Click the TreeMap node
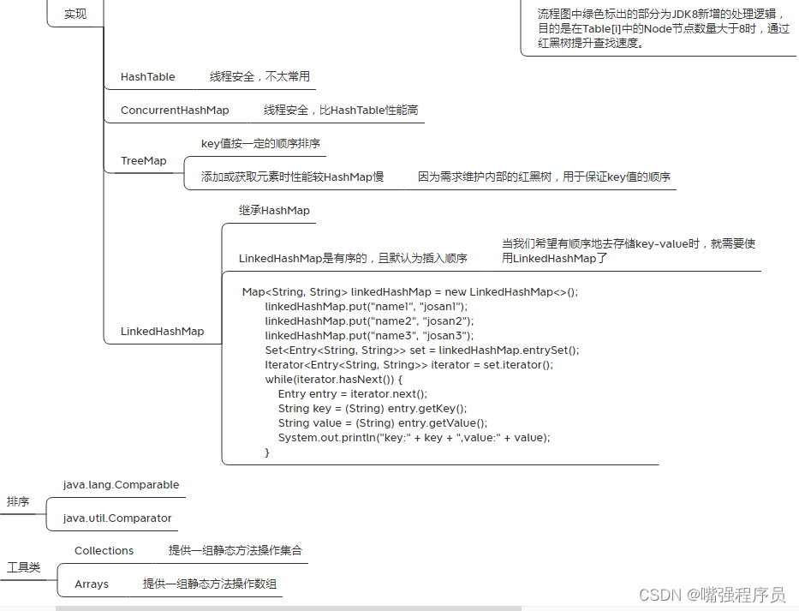Screen dimensions: 799x611 tap(144, 160)
